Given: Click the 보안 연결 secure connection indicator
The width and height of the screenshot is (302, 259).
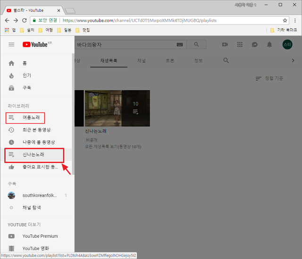Looking at the screenshot, I should click(45, 20).
